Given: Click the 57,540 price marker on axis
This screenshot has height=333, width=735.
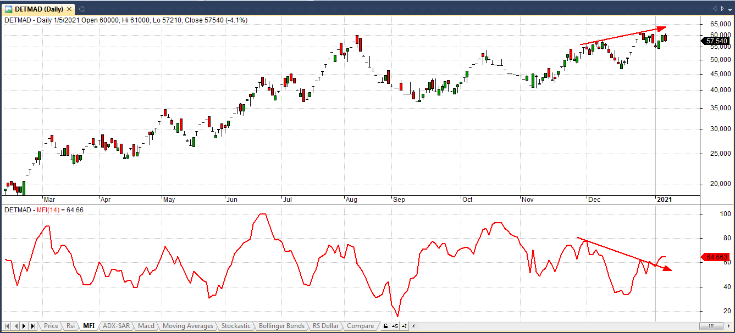Looking at the screenshot, I should click(x=716, y=41).
